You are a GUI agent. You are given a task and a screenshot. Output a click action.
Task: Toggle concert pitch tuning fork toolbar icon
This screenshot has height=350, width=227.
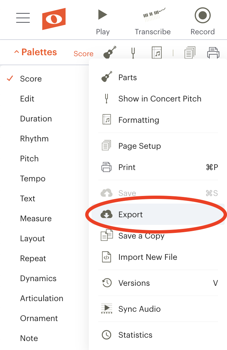[133, 53]
